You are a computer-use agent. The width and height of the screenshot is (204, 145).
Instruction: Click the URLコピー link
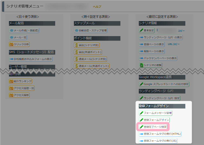pyautogui.click(x=174, y=44)
